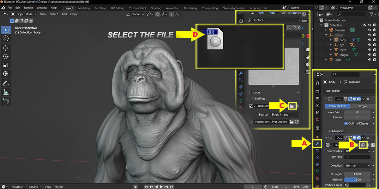
Task: Open the Global orientation dropdown
Action: point(135,14)
